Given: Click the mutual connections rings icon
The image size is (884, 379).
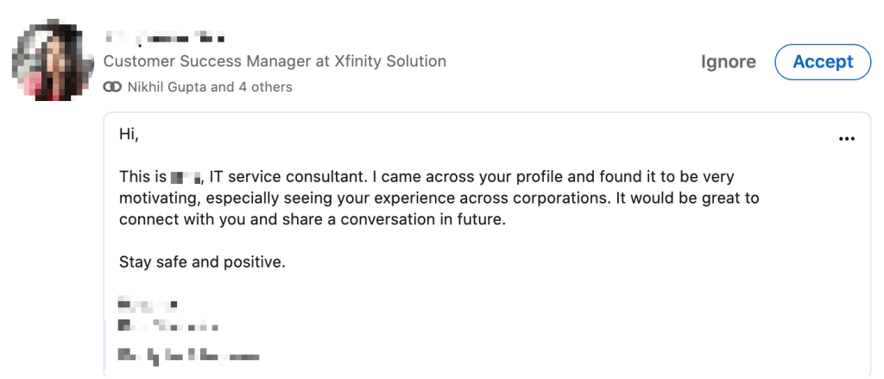Looking at the screenshot, I should click(x=113, y=87).
